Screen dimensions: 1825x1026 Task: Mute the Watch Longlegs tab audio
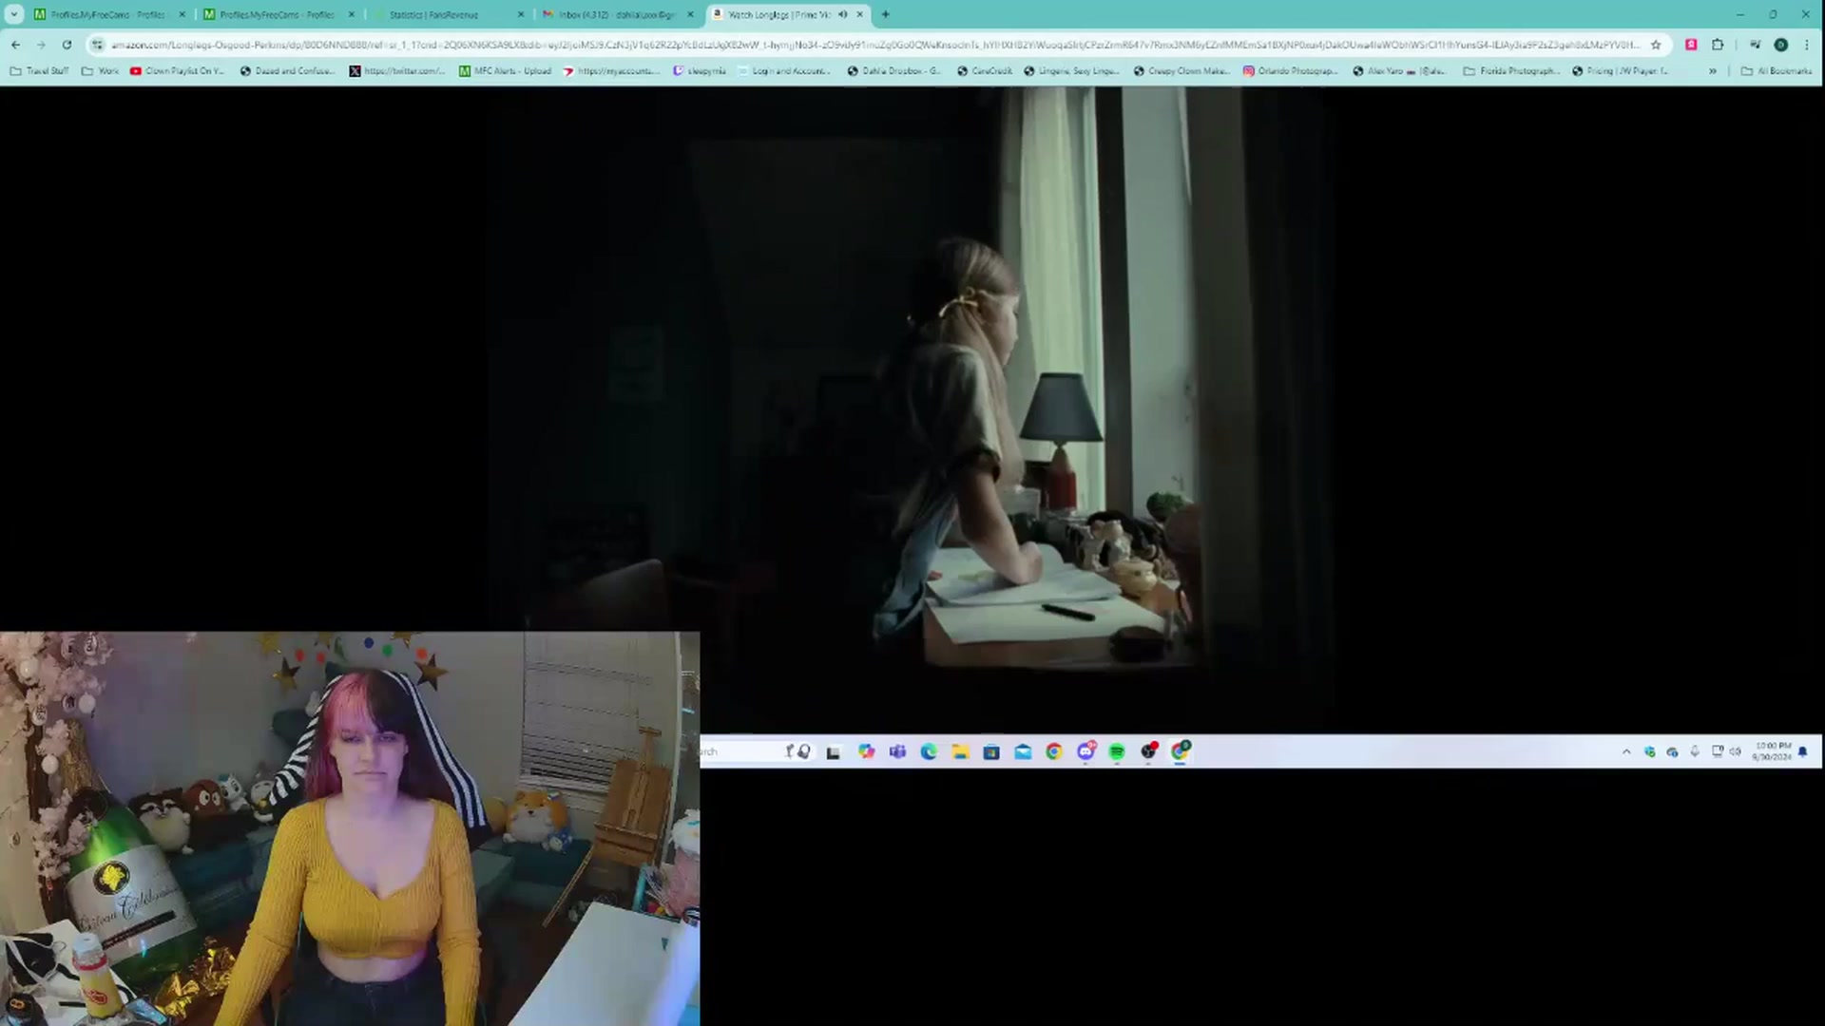point(842,14)
